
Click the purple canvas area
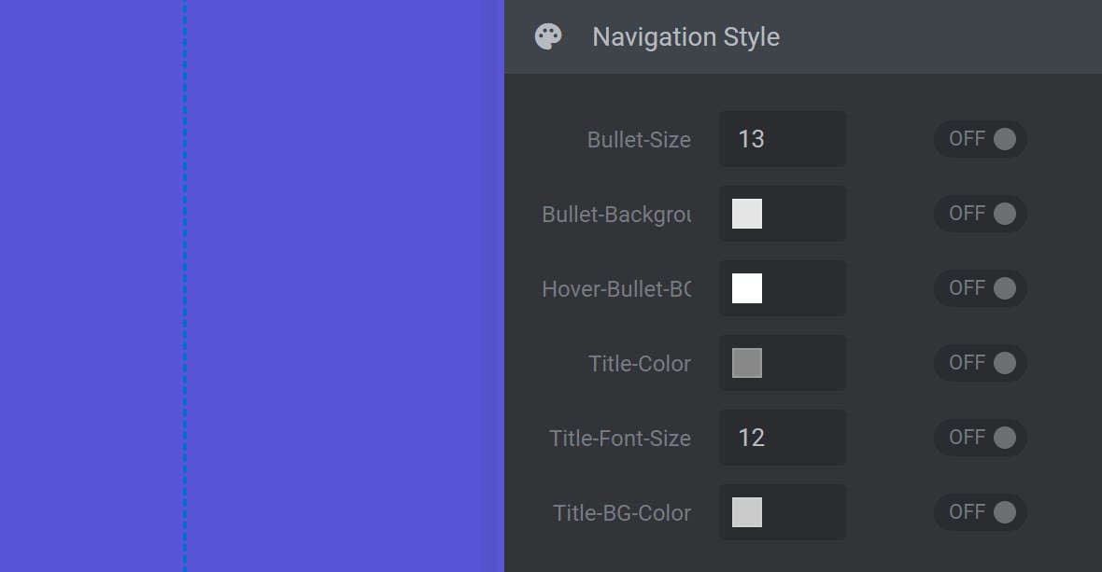pos(345,286)
